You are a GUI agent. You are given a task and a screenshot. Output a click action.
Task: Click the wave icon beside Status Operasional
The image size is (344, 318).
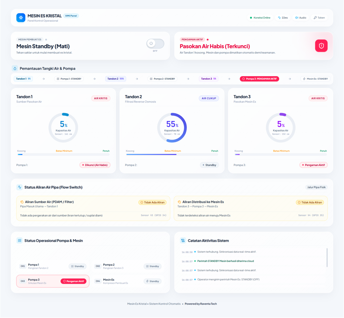[20, 240]
